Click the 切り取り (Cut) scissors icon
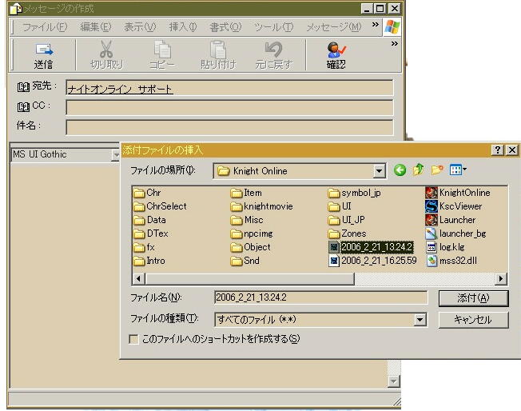 coord(106,49)
